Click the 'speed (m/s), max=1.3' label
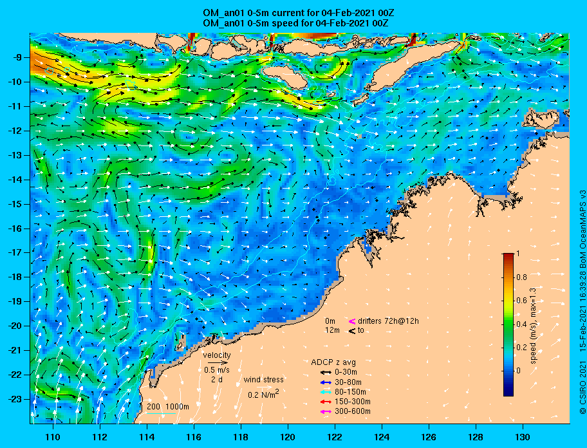This screenshot has width=587, height=448. (x=534, y=324)
